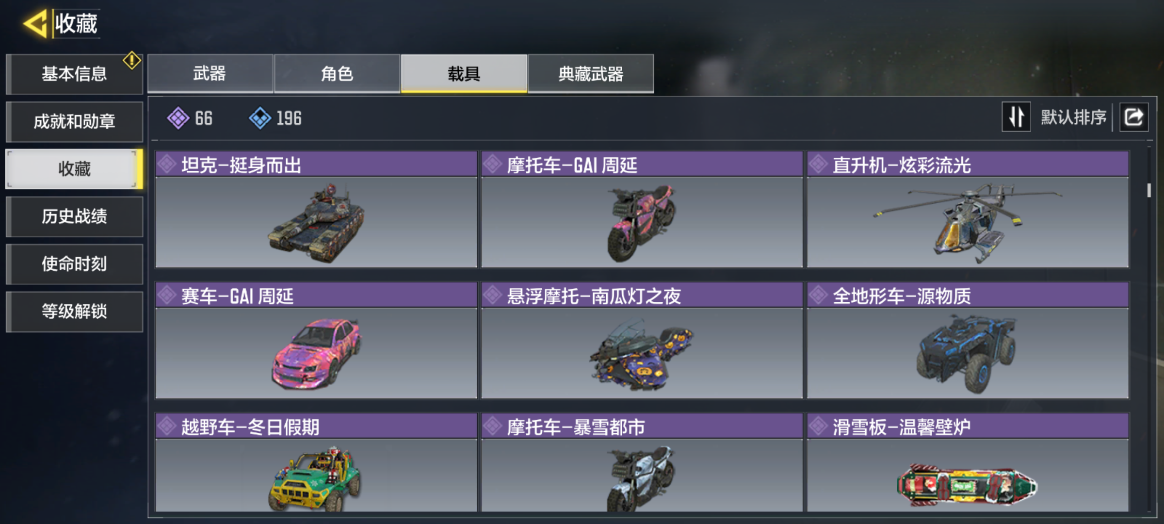1164x524 pixels.
Task: Open 使命时刻 from the sidebar
Action: point(74,264)
